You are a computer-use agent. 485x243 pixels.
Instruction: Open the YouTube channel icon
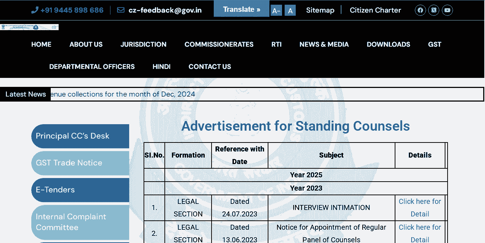pos(447,10)
